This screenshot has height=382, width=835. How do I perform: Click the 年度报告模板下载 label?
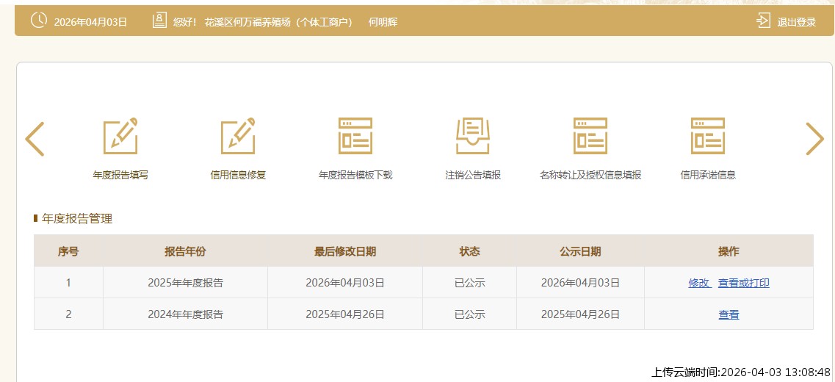point(355,175)
